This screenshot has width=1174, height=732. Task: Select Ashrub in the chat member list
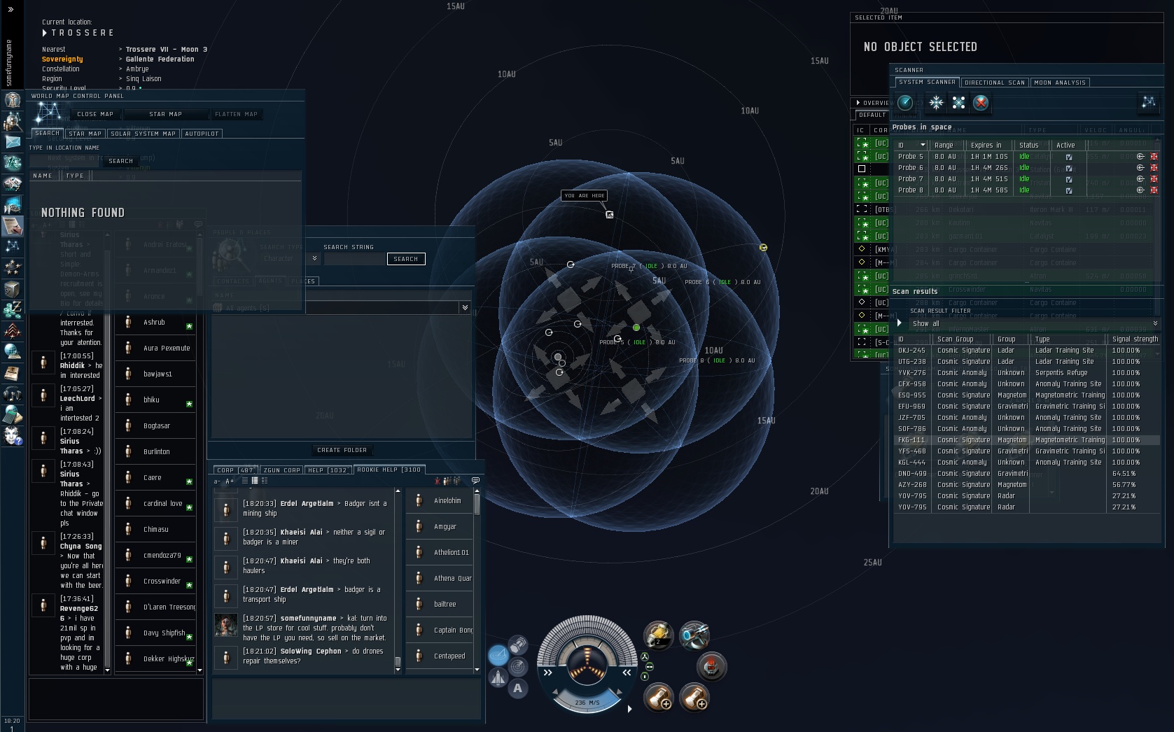pyautogui.click(x=155, y=323)
